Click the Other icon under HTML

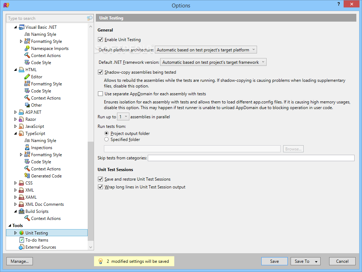pyautogui.click(x=27, y=105)
